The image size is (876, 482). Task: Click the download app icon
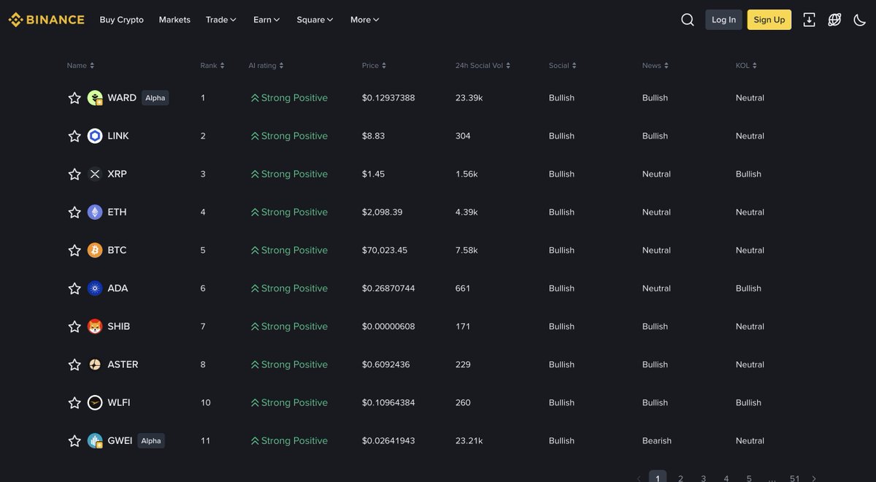[809, 20]
